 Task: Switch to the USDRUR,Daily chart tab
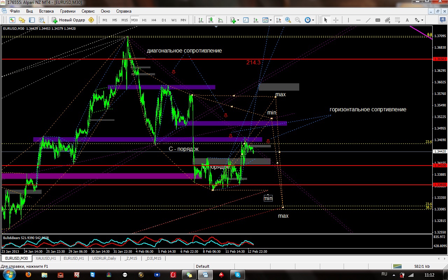[104, 258]
